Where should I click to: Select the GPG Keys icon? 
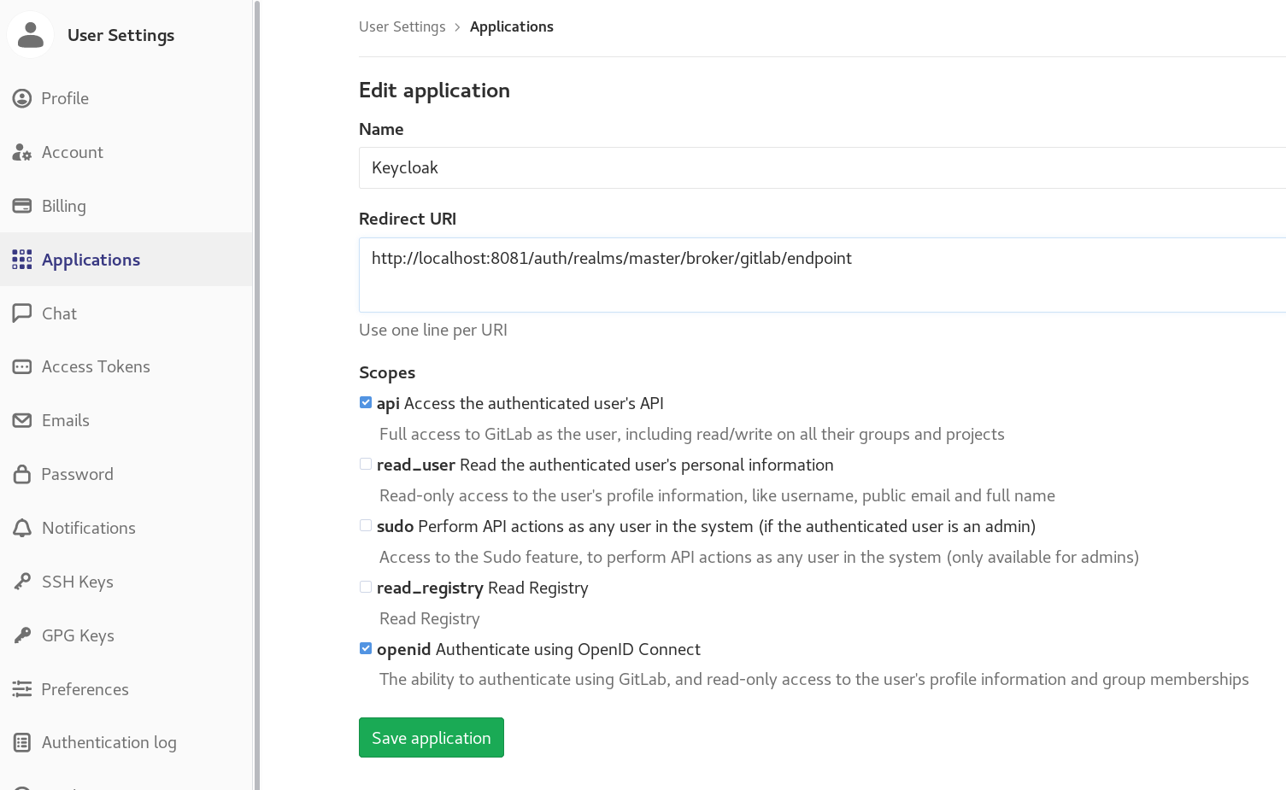coord(22,635)
